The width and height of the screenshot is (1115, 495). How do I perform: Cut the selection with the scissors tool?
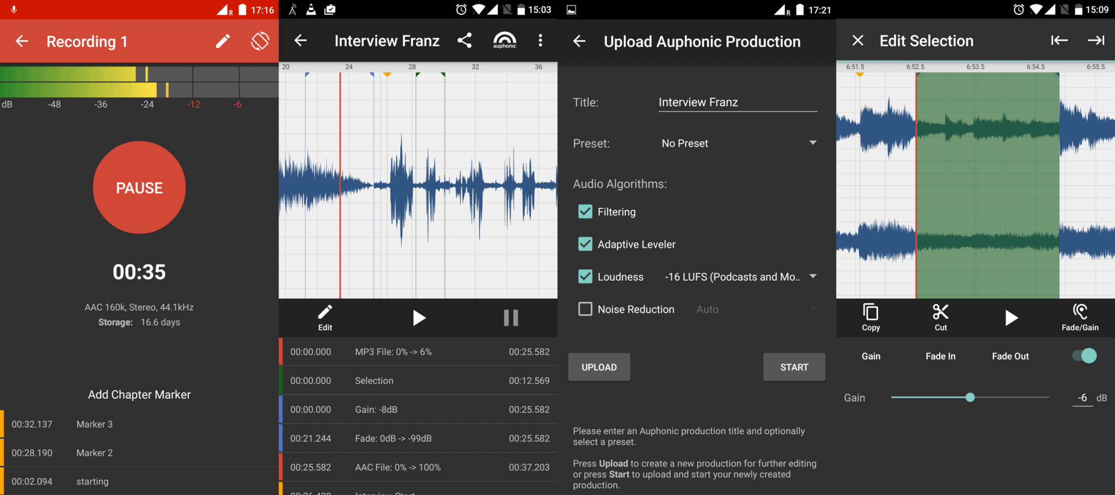[940, 317]
